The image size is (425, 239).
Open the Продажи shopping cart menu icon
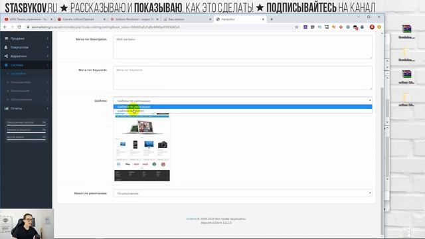[x=6, y=39]
